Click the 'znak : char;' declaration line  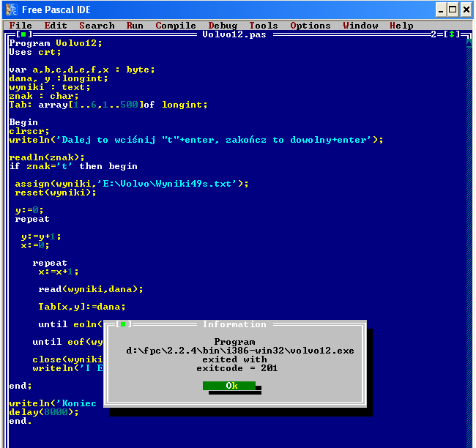point(44,96)
